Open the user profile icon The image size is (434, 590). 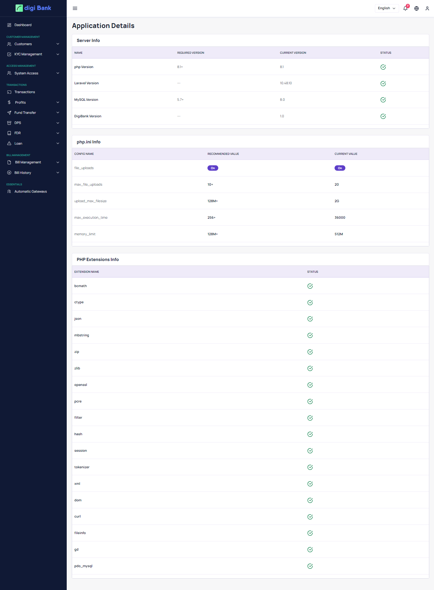tap(427, 8)
